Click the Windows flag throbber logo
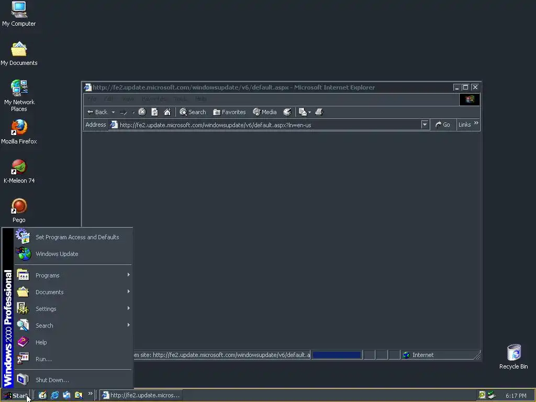Screen dimensions: 536x402 [x=470, y=99]
